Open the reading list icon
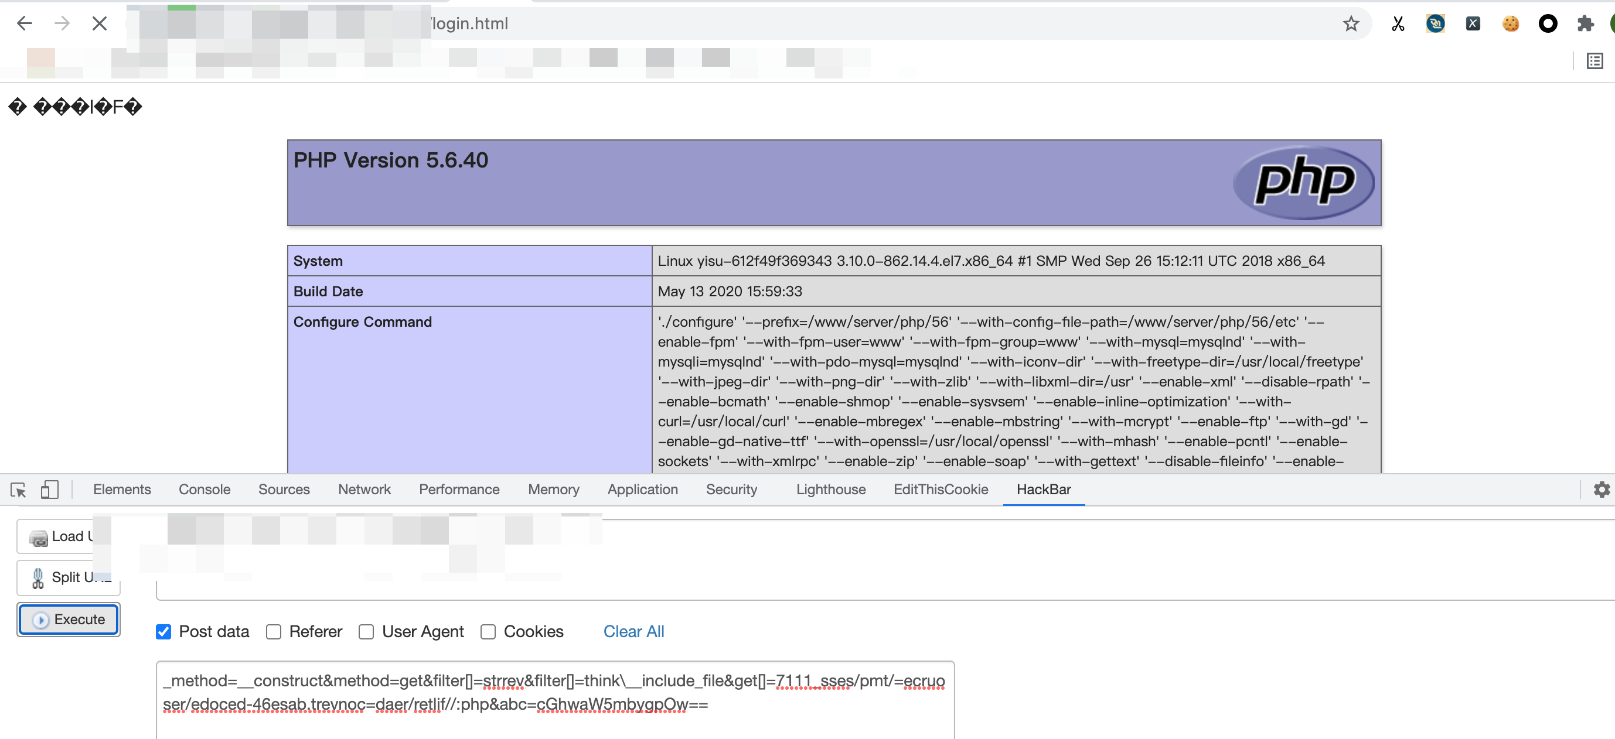Screen dimensions: 1615x739 click(x=1594, y=61)
